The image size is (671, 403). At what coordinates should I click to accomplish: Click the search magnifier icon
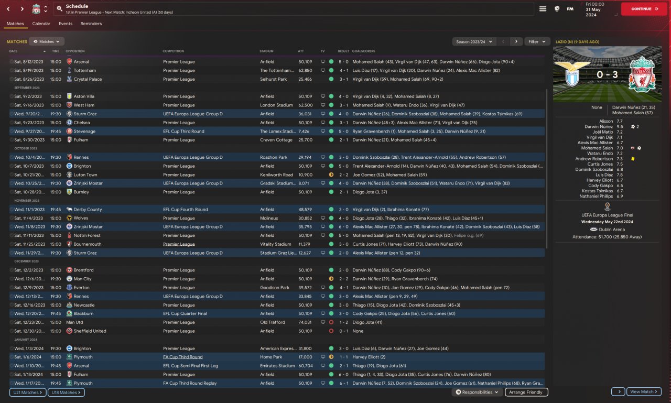point(60,9)
